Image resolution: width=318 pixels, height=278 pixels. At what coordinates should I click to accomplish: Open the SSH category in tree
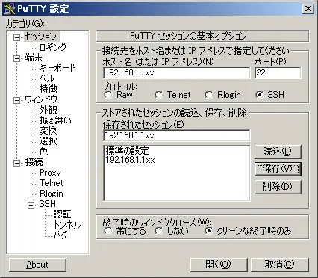pyautogui.click(x=47, y=204)
